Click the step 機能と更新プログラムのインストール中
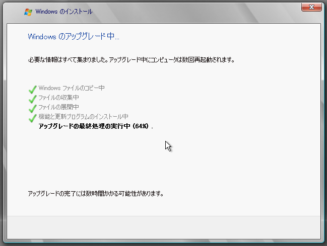Viewport: 327px width, 246px height. (83, 116)
